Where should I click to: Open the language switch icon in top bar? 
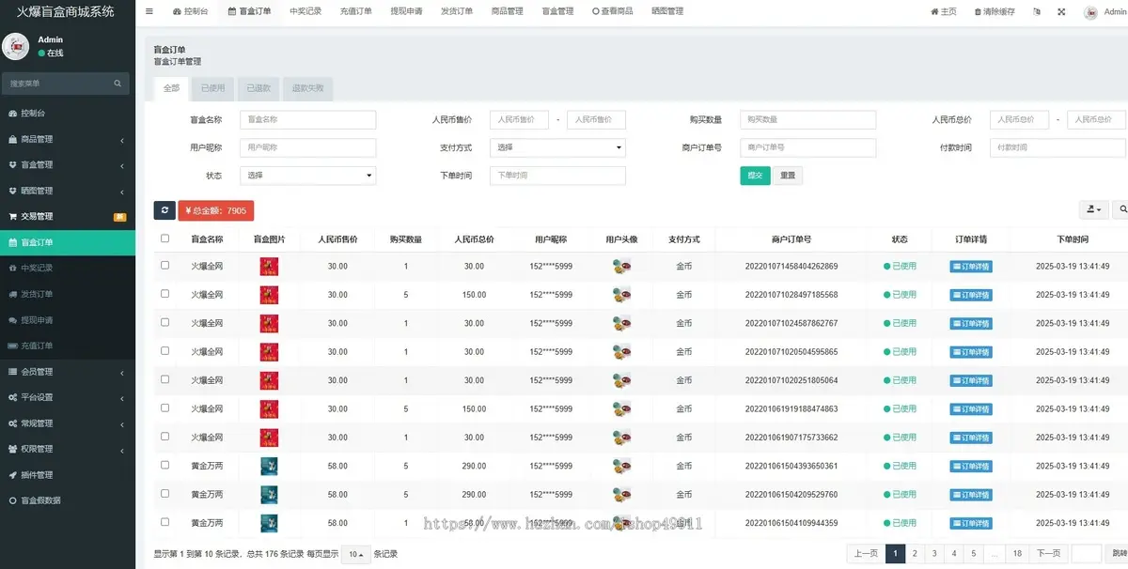1037,12
